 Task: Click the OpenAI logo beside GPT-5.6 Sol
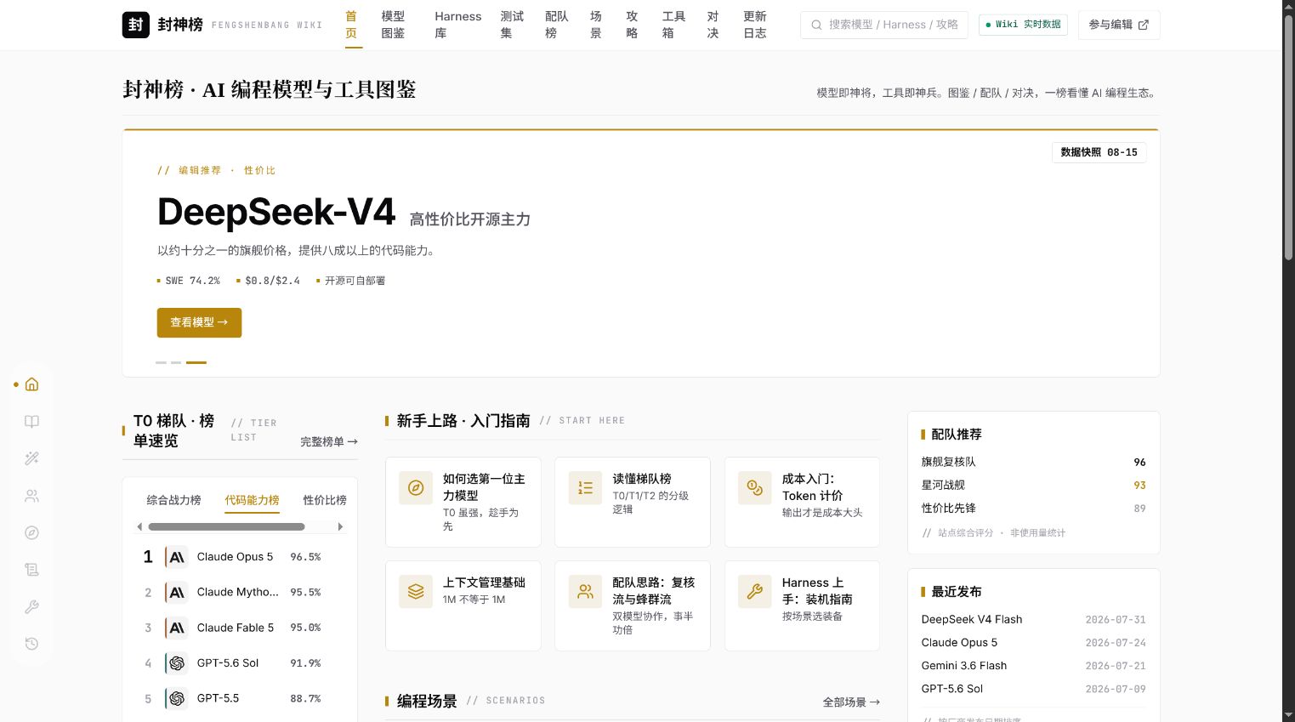[177, 663]
